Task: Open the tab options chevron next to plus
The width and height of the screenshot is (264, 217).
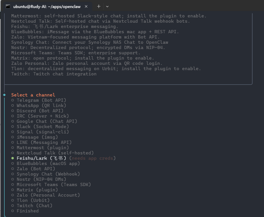Action: pyautogui.click(x=107, y=6)
